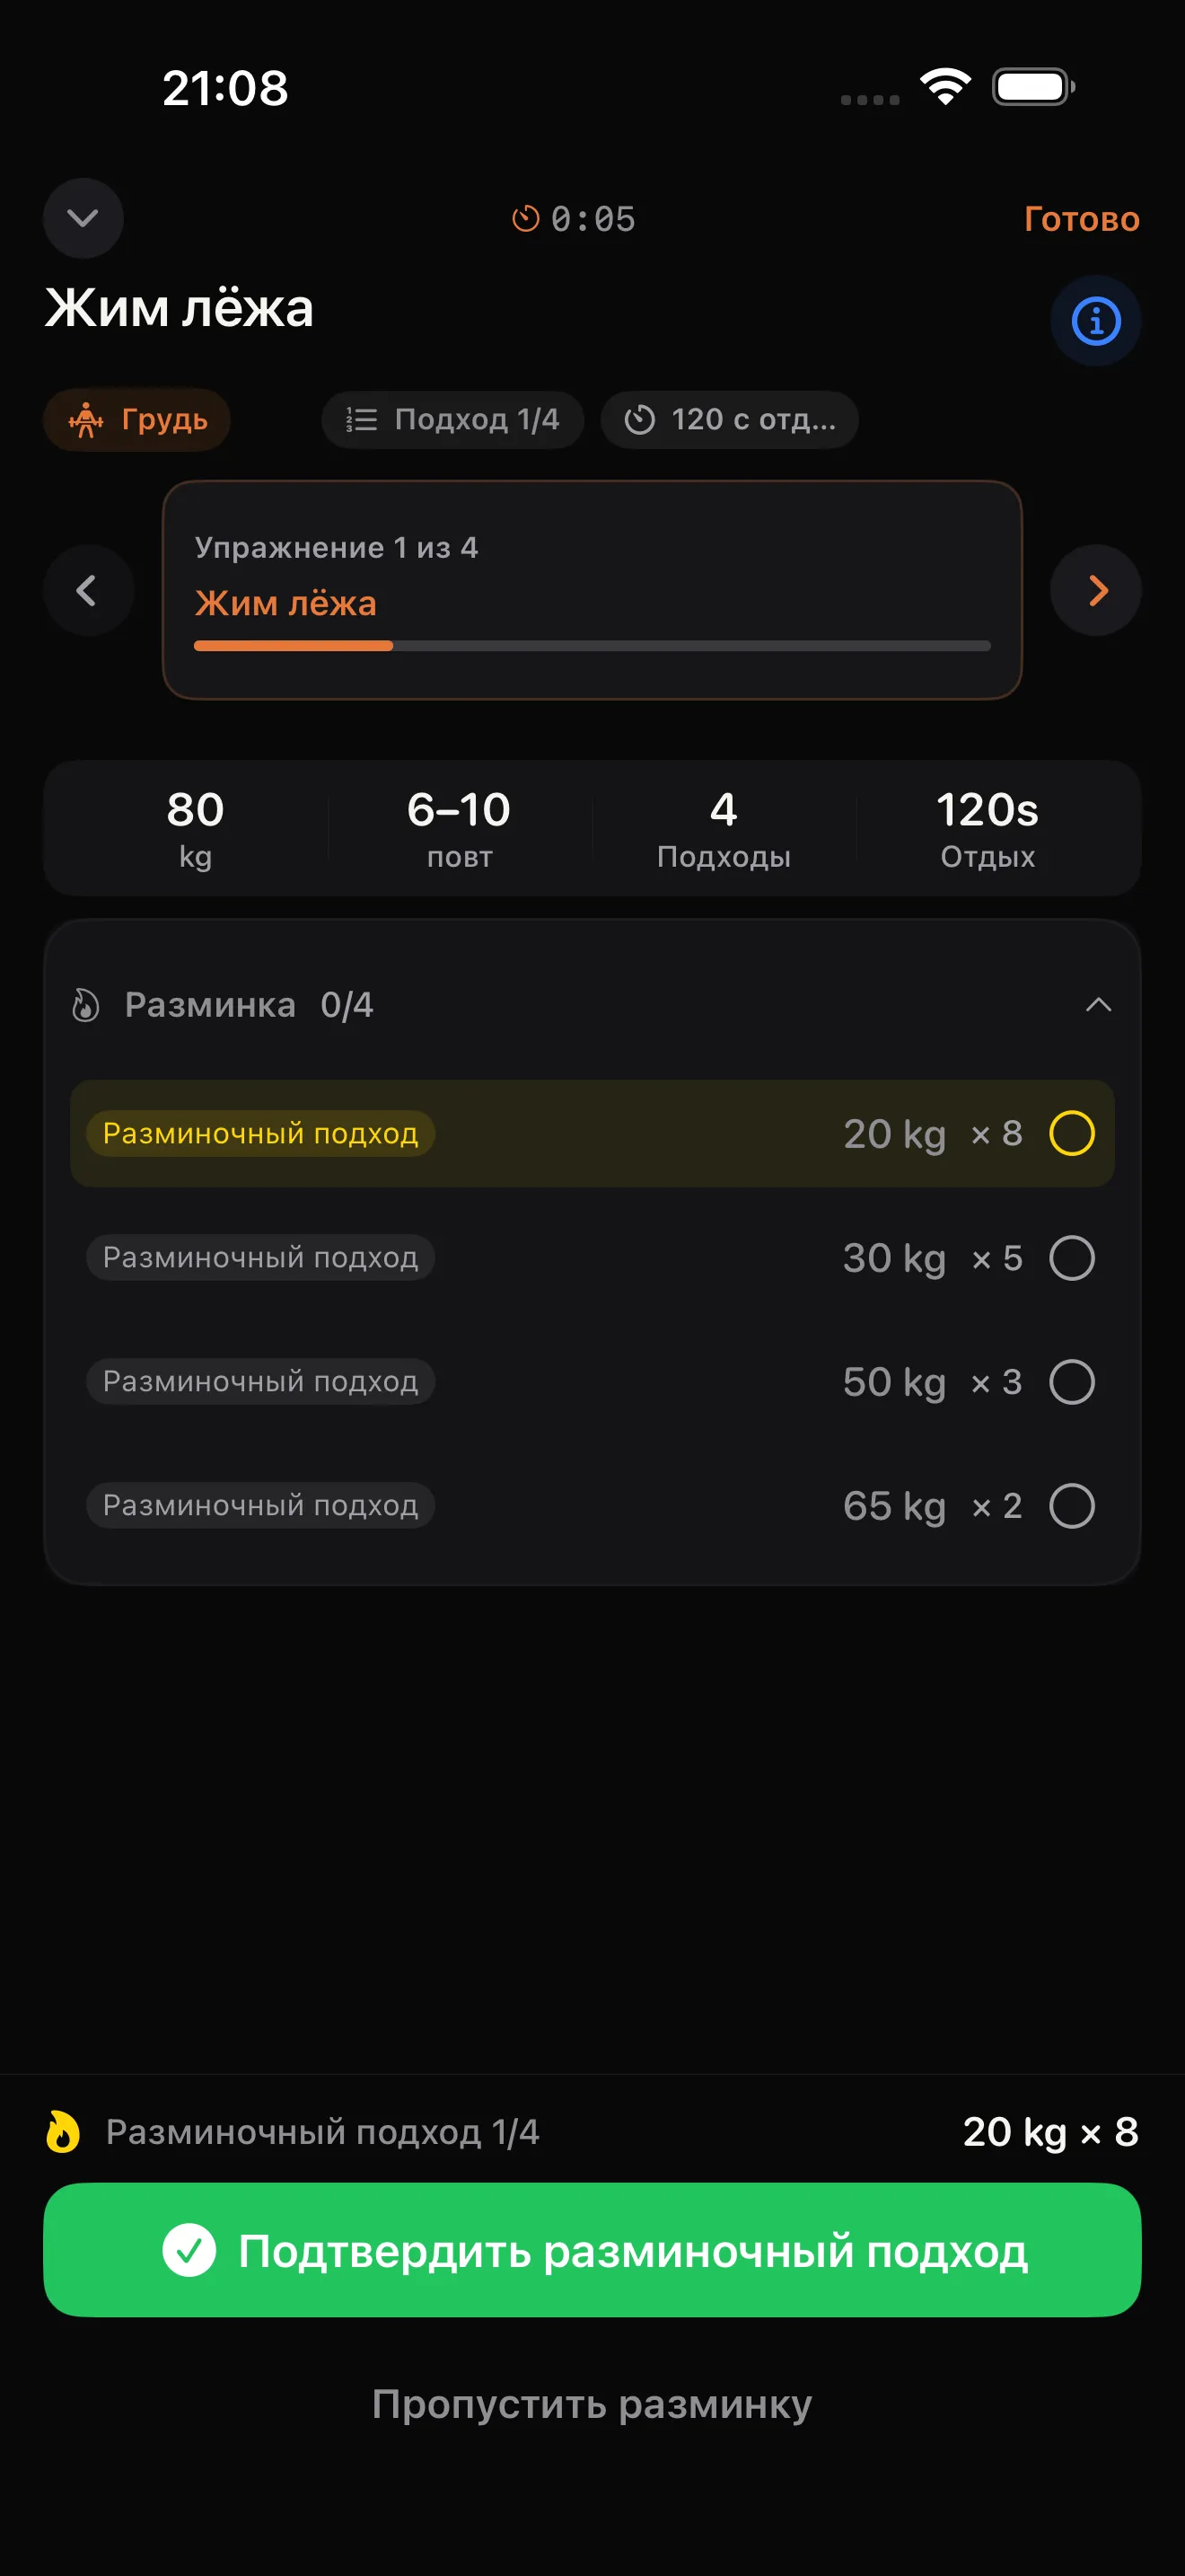Select the Грудь muscle group chip
Image resolution: width=1185 pixels, height=2576 pixels.
pos(136,419)
